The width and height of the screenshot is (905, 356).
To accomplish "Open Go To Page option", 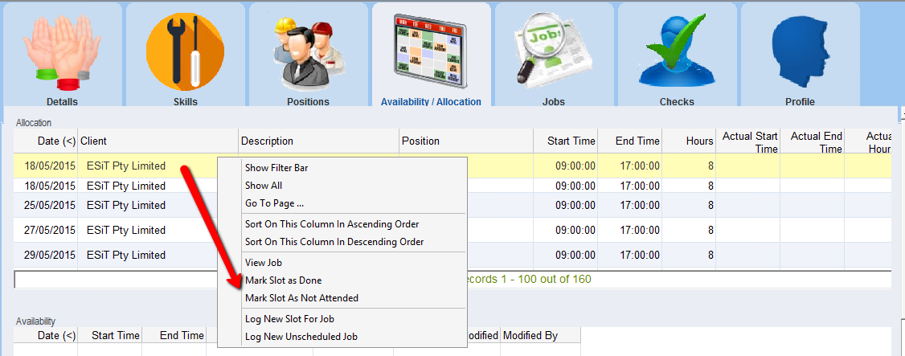I will click(x=274, y=203).
